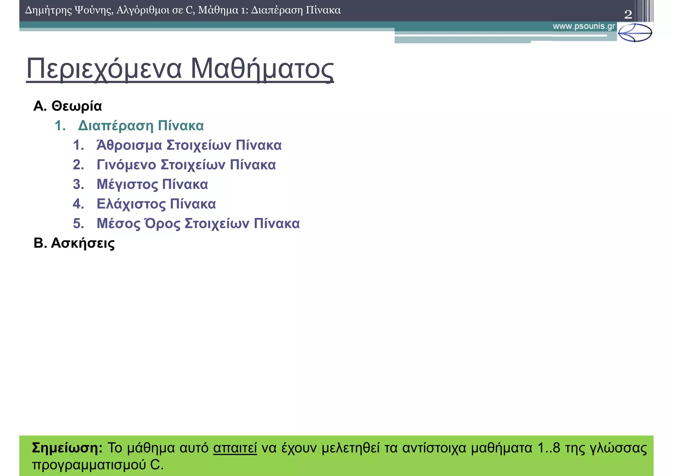The width and height of the screenshot is (673, 476).
Task: Click the slide number 2
Action: (x=628, y=14)
